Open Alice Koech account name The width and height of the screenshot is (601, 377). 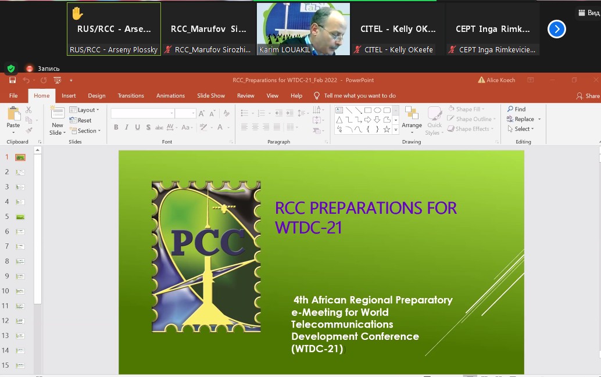coord(500,80)
